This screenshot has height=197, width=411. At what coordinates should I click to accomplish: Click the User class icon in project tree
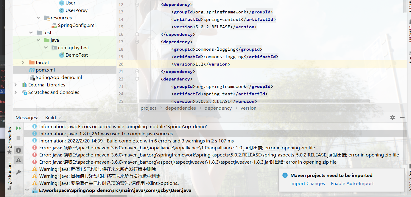click(x=62, y=3)
